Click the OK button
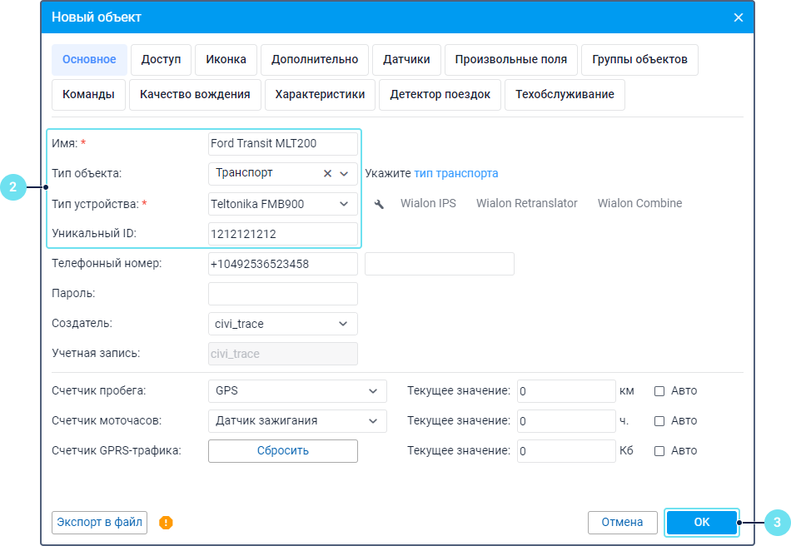Viewport: 791px width, 546px height. click(x=702, y=522)
